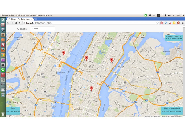Screen dimensions: 185x131
Task: Open the Trash in the launcher
Action: (3, 114)
